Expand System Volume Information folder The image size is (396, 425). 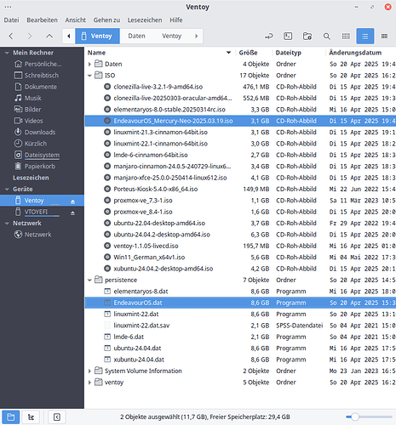pos(89,371)
